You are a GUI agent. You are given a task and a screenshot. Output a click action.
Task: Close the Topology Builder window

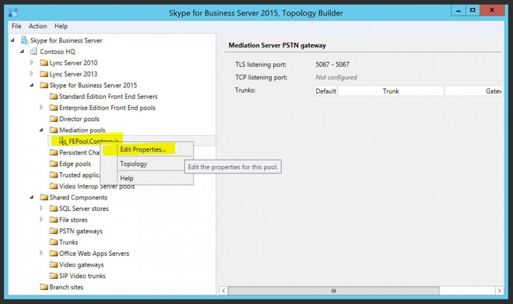coord(492,10)
